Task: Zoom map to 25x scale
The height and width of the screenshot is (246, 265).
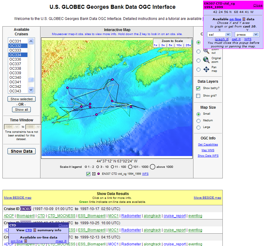Action: (188, 45)
